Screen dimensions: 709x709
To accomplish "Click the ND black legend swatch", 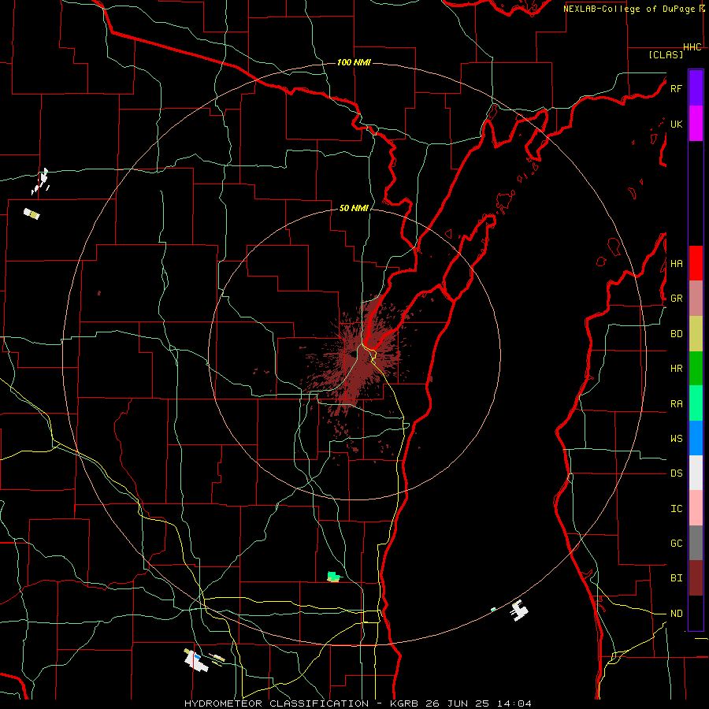I will point(696,613).
